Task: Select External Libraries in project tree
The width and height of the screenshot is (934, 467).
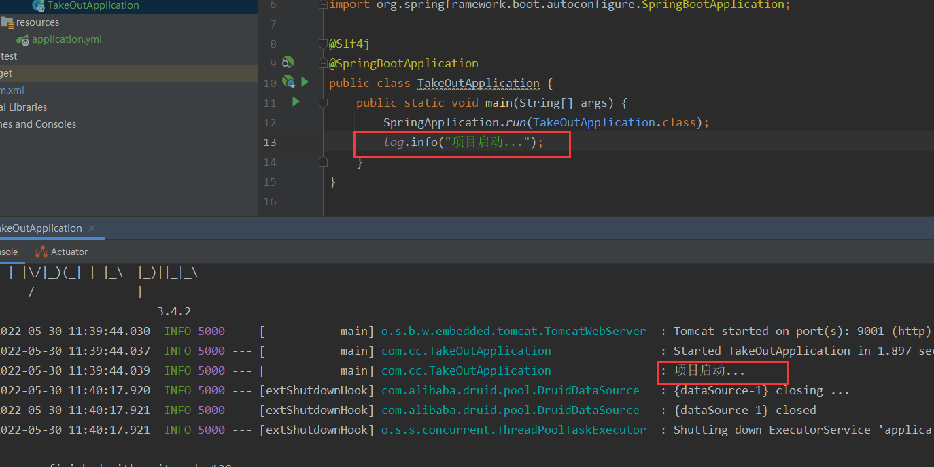Action: (x=23, y=107)
